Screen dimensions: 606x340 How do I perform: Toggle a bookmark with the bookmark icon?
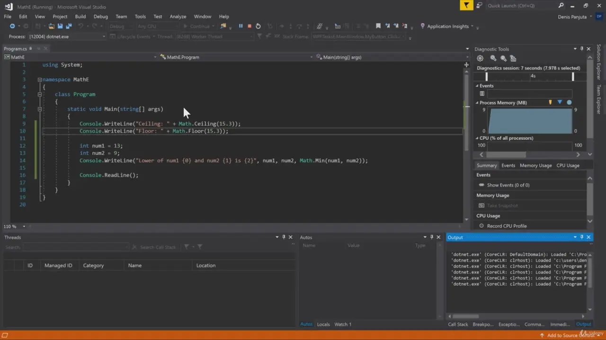coord(378,26)
